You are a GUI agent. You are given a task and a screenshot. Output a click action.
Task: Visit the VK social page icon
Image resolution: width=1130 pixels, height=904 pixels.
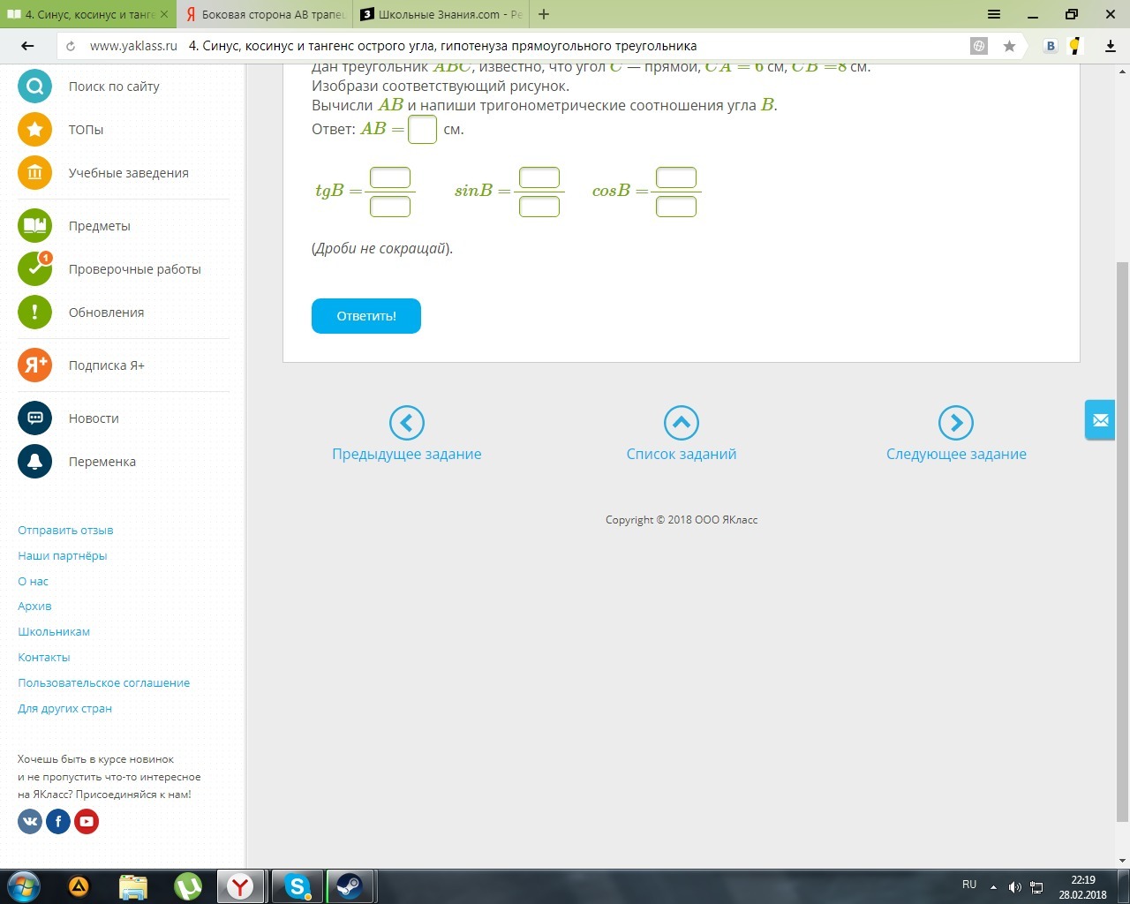pos(30,822)
